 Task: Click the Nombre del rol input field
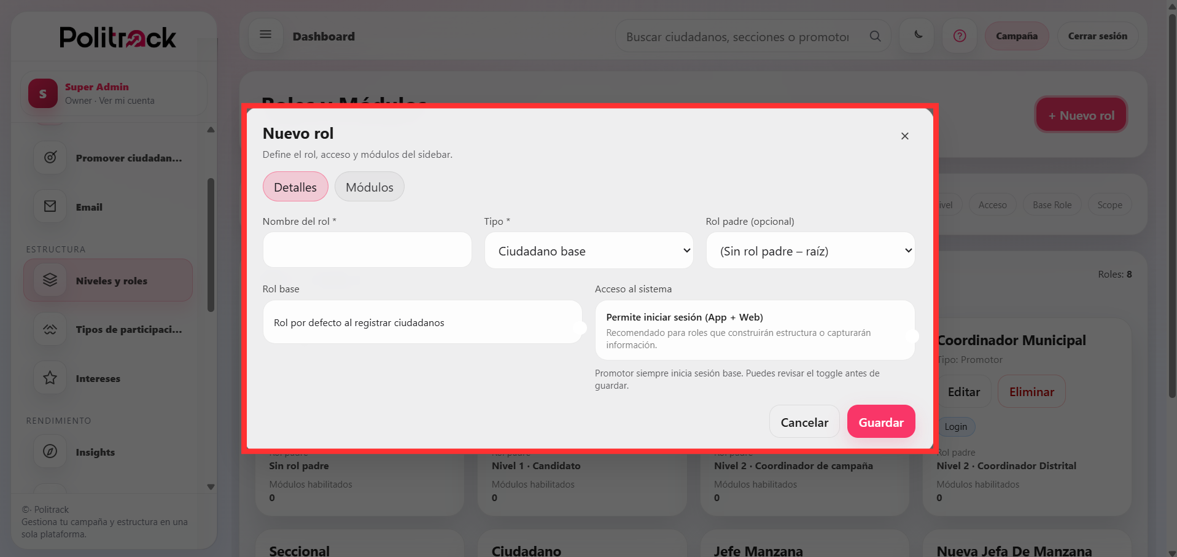pos(367,249)
